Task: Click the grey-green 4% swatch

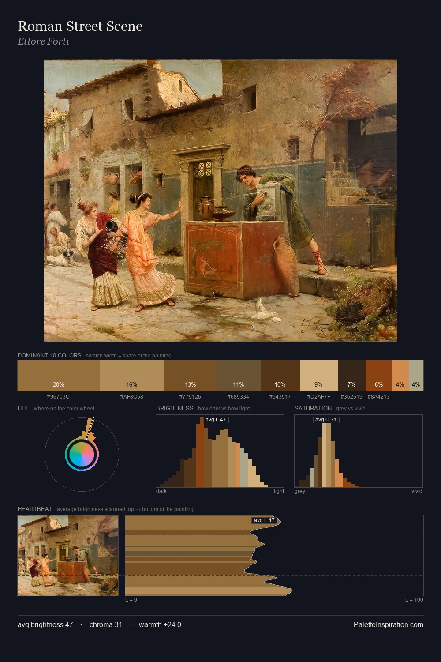Action: 416,376
